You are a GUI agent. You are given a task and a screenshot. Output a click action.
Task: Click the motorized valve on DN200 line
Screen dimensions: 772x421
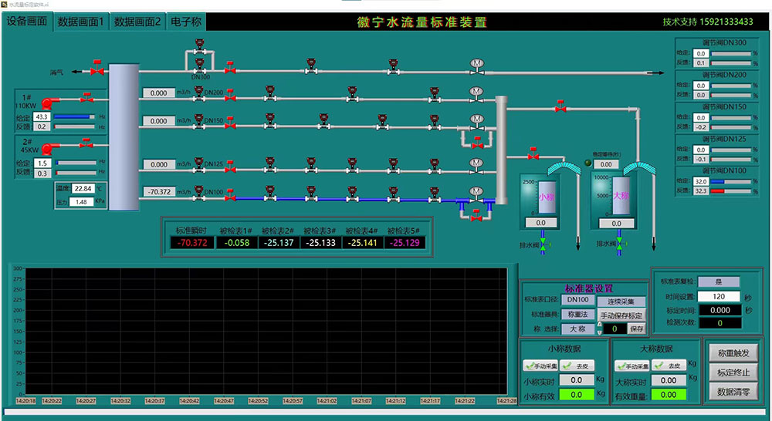click(x=476, y=93)
